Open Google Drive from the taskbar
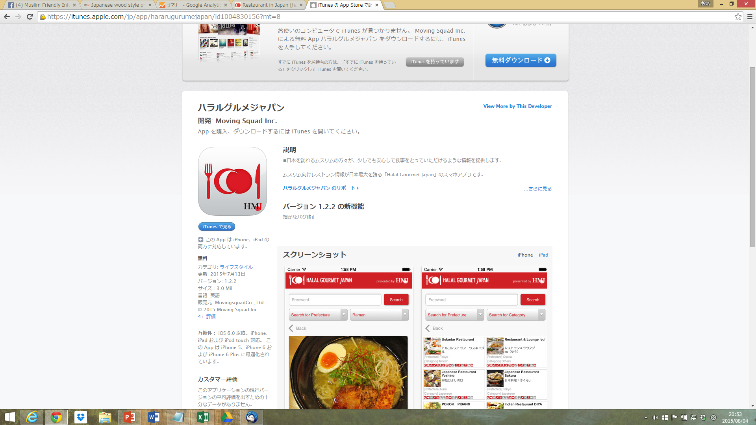 [228, 417]
